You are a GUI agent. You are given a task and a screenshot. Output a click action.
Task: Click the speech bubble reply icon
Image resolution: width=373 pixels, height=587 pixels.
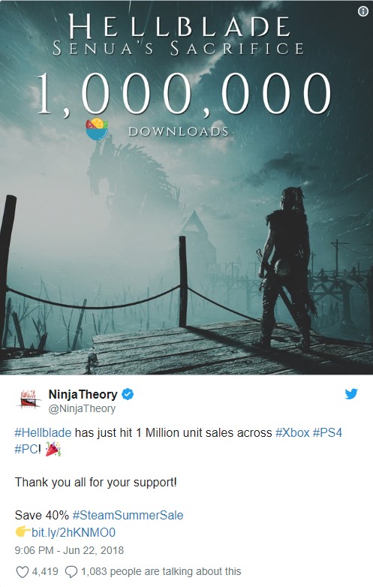tap(71, 572)
